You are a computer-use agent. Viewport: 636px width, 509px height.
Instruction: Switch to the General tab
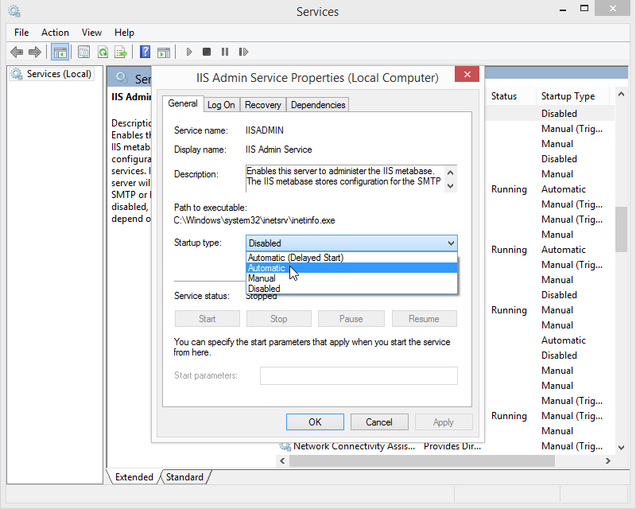183,103
